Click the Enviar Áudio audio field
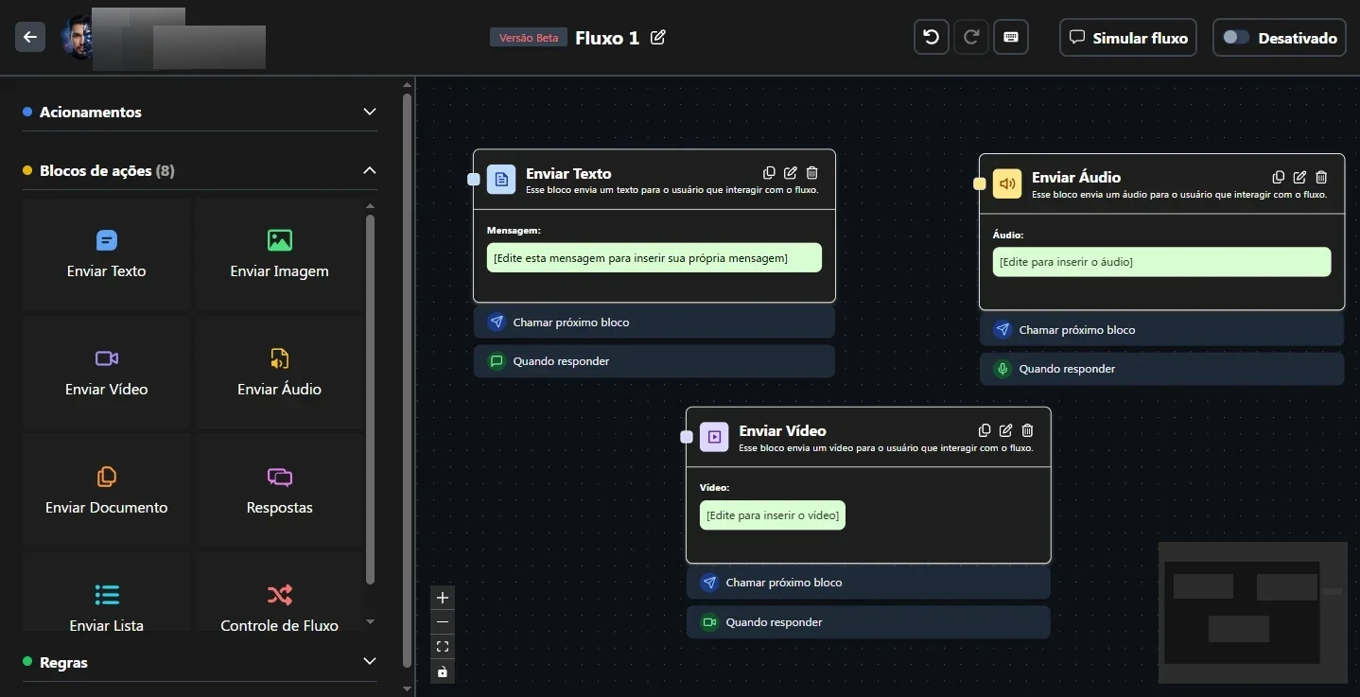 [x=1161, y=262]
